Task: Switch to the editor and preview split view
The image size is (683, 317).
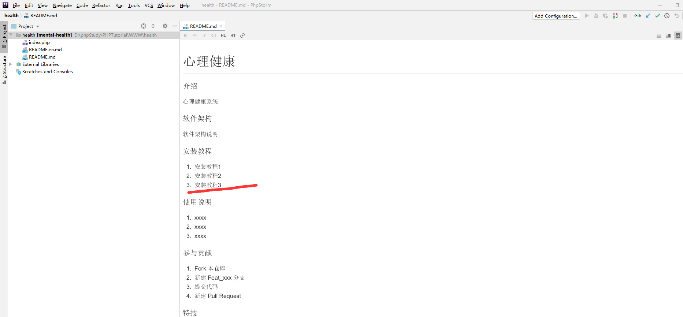Action: (668, 36)
